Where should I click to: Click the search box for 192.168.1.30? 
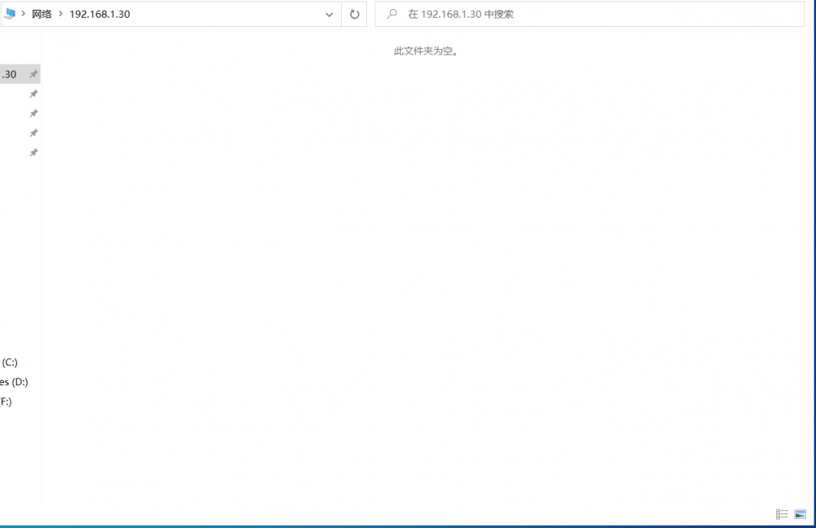[x=590, y=14]
